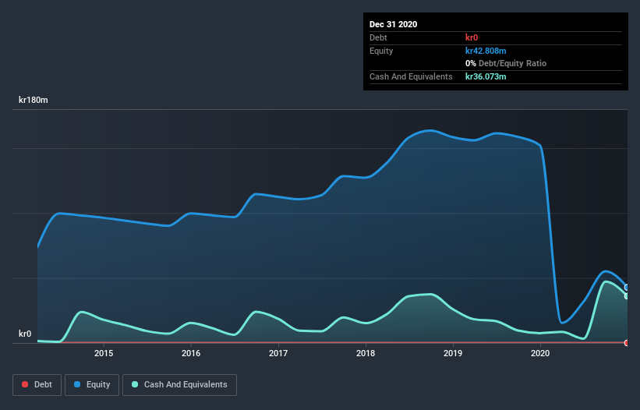Click the kr36.073m cash value

486,76
